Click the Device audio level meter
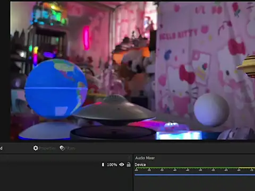 pyautogui.click(x=195, y=168)
